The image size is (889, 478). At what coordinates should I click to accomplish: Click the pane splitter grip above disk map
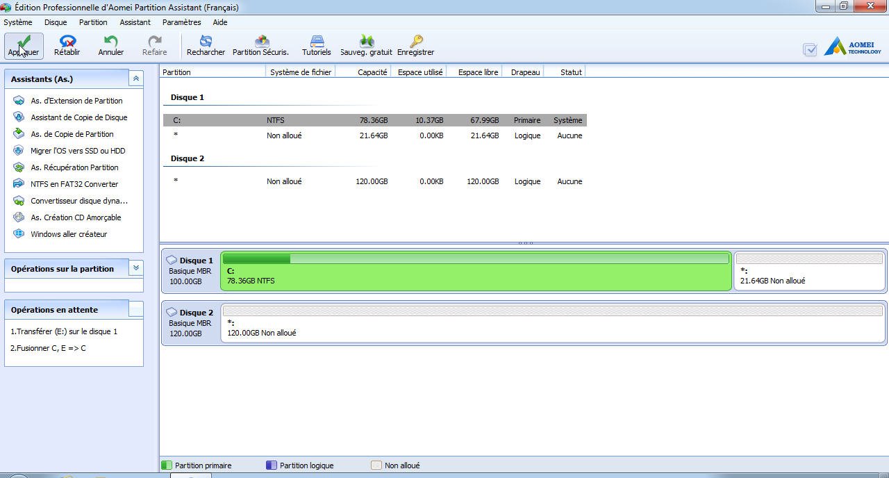(526, 243)
